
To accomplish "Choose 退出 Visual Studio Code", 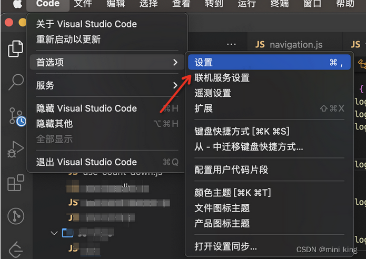I will (x=107, y=162).
